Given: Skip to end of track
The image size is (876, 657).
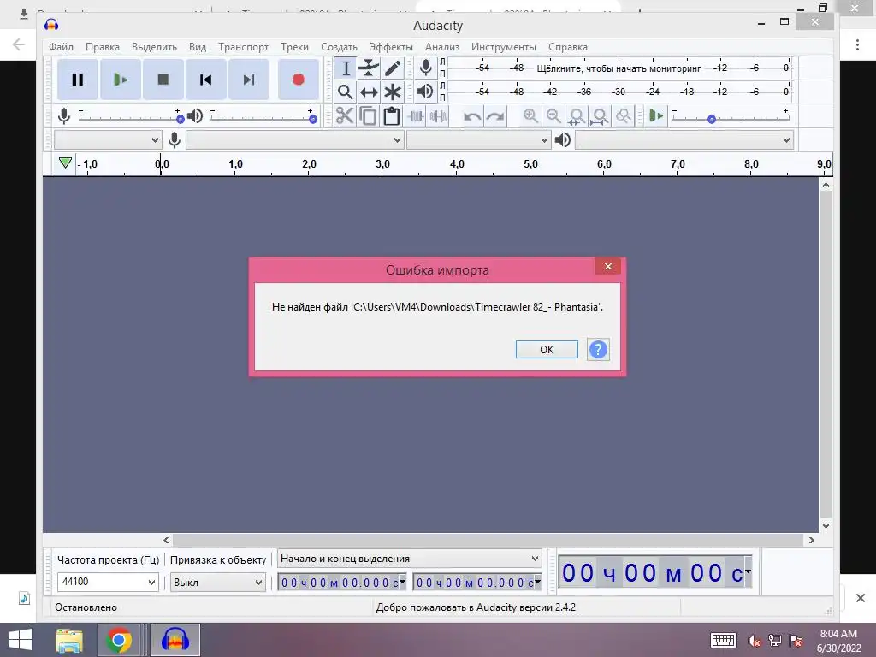Looking at the screenshot, I should click(x=249, y=80).
